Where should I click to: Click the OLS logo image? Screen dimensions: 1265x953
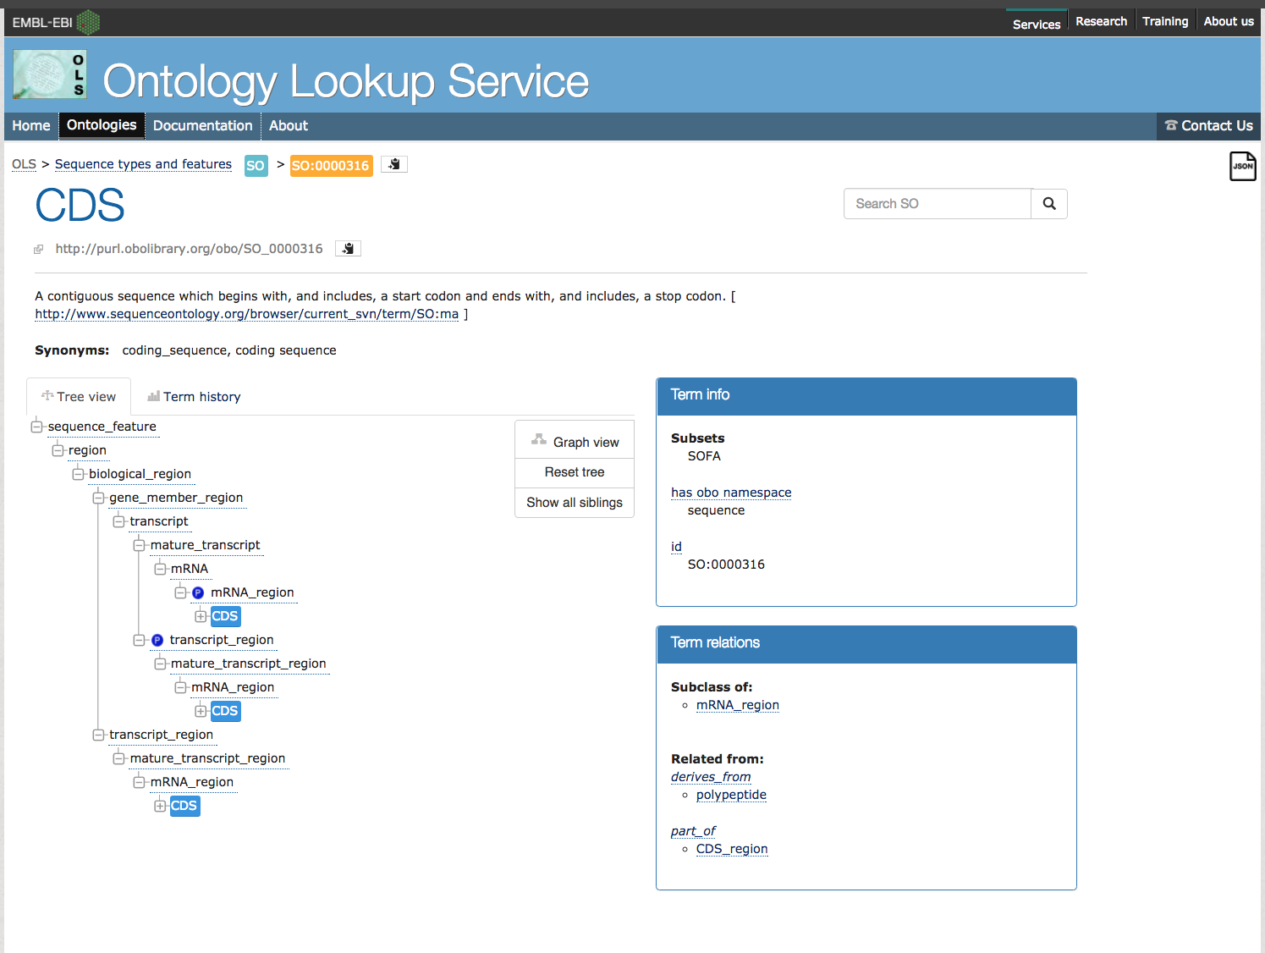point(50,74)
